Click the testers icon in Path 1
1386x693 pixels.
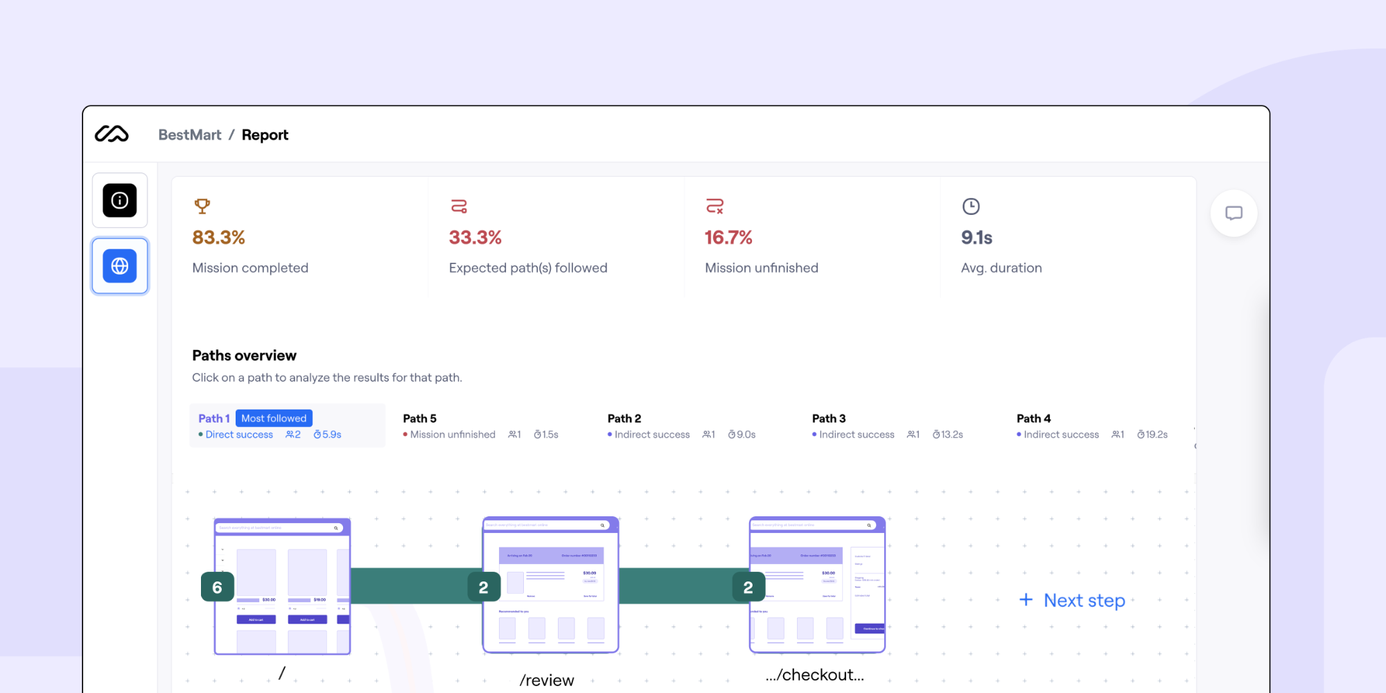[x=289, y=435]
